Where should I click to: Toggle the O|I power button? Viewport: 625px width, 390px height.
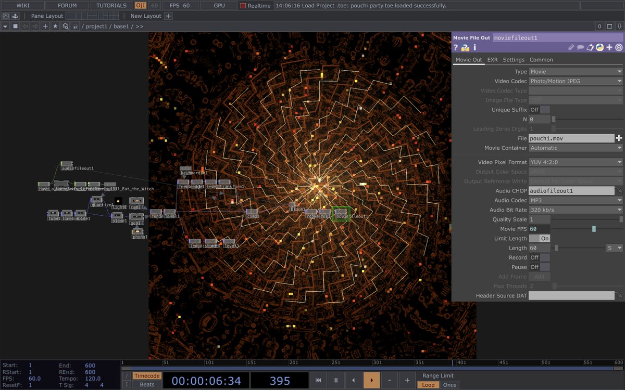pyautogui.click(x=141, y=6)
